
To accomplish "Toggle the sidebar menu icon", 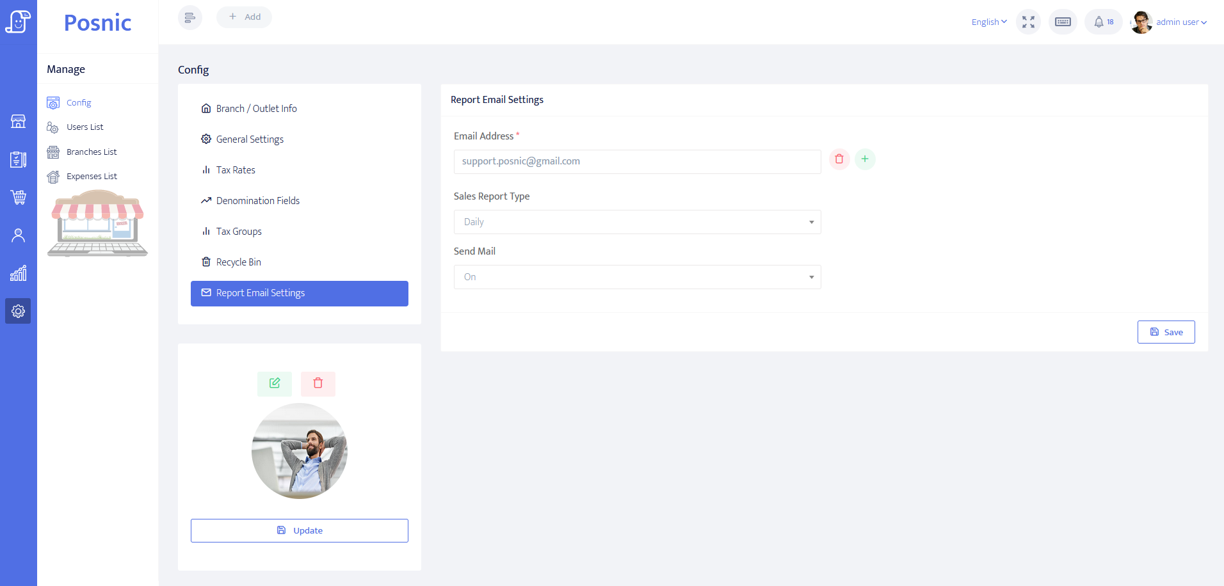I will click(x=190, y=17).
